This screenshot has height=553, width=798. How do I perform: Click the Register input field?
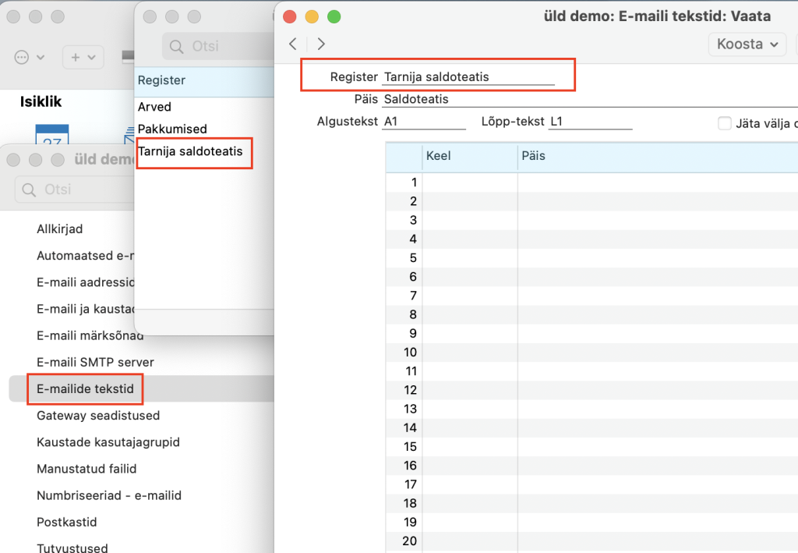(468, 77)
